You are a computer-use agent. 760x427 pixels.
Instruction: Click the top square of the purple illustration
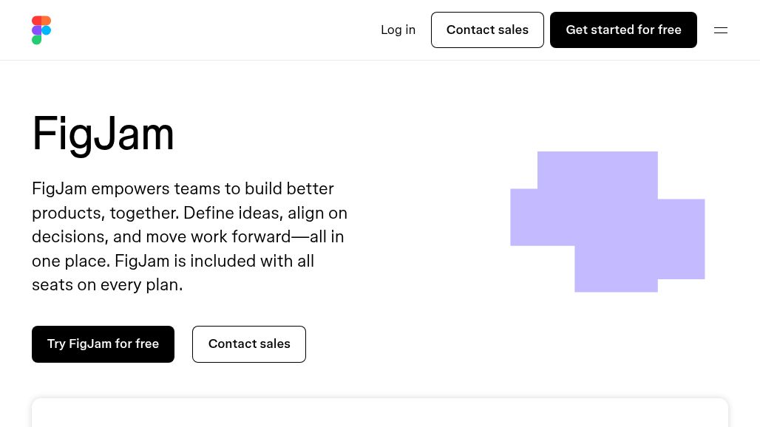[x=597, y=170]
